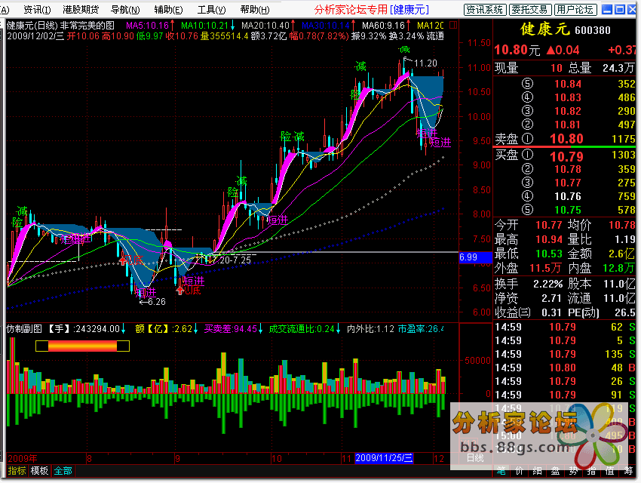Open the 港股期货 menu
Viewport: 641px width, 483px height.
pos(81,10)
